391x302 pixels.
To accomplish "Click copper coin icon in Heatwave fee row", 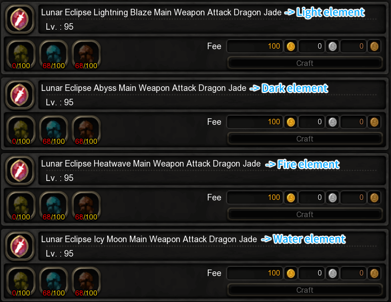I will click(374, 198).
